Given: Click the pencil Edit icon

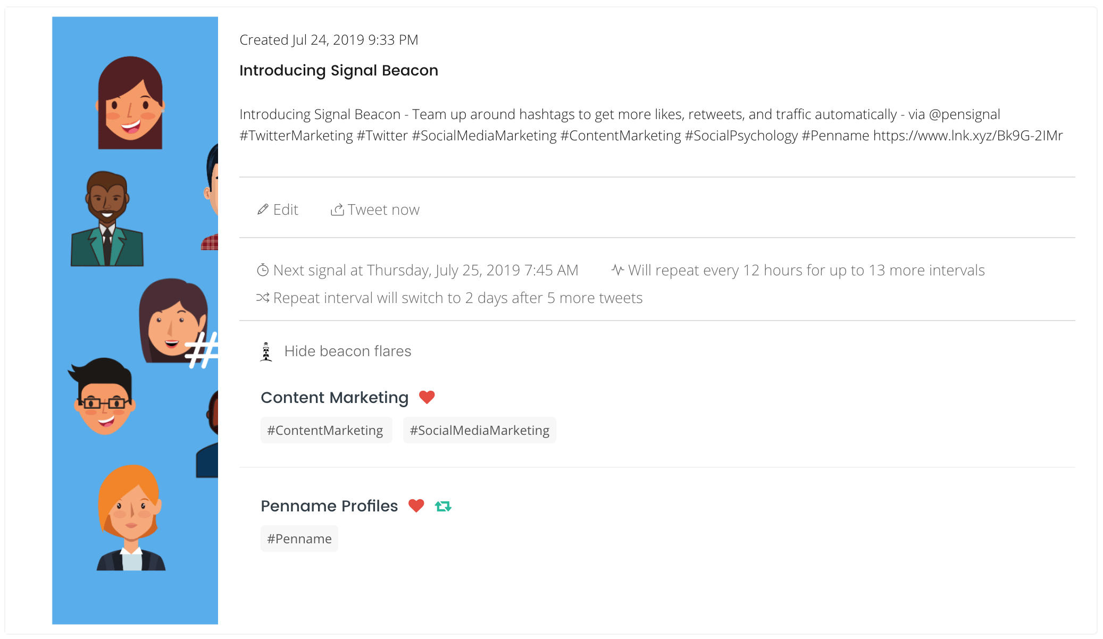Looking at the screenshot, I should [263, 209].
